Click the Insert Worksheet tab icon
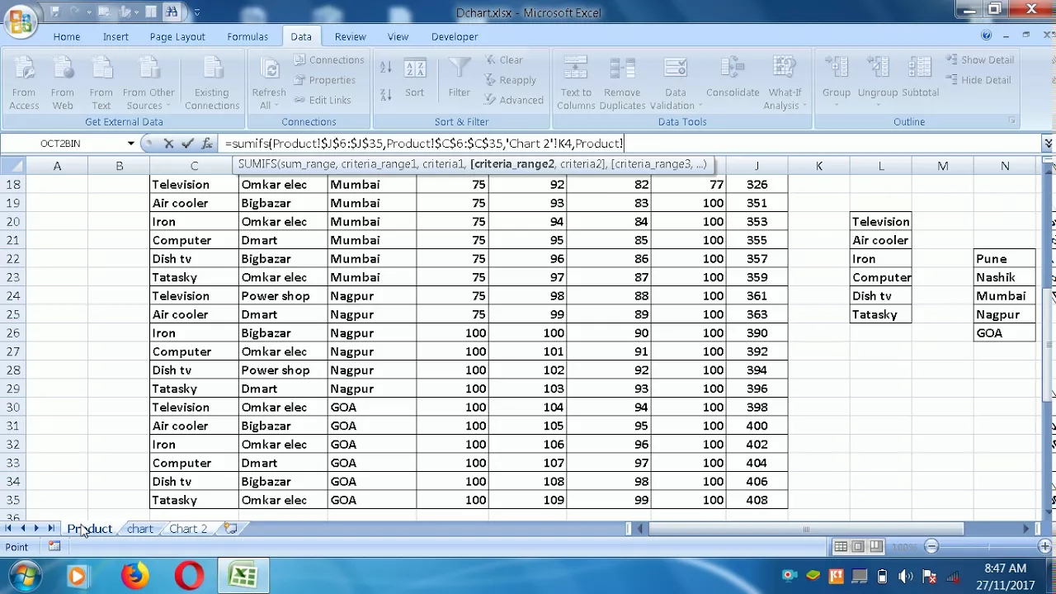The image size is (1056, 594). tap(230, 529)
